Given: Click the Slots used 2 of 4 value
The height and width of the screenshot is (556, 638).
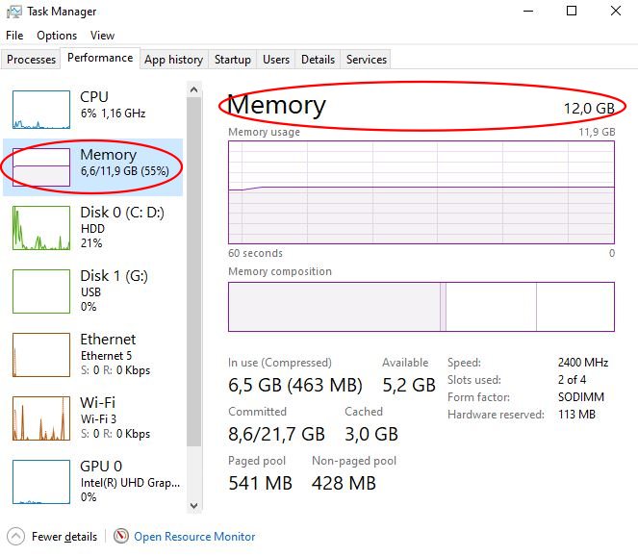Looking at the screenshot, I should [x=572, y=380].
